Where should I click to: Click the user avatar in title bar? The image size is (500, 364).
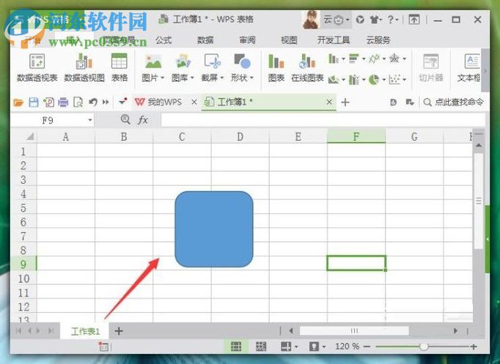click(311, 20)
